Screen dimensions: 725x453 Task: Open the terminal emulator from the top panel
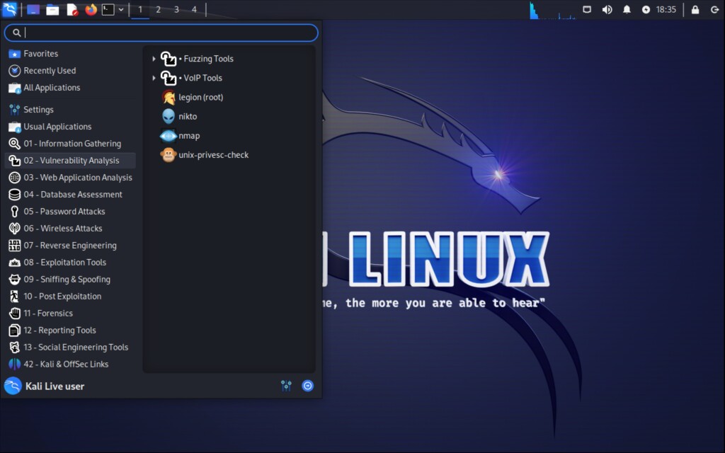tap(108, 9)
